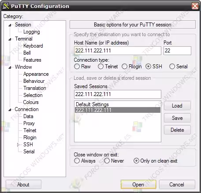Open the Session category
Screen dimensions: 201x193
tap(23, 25)
